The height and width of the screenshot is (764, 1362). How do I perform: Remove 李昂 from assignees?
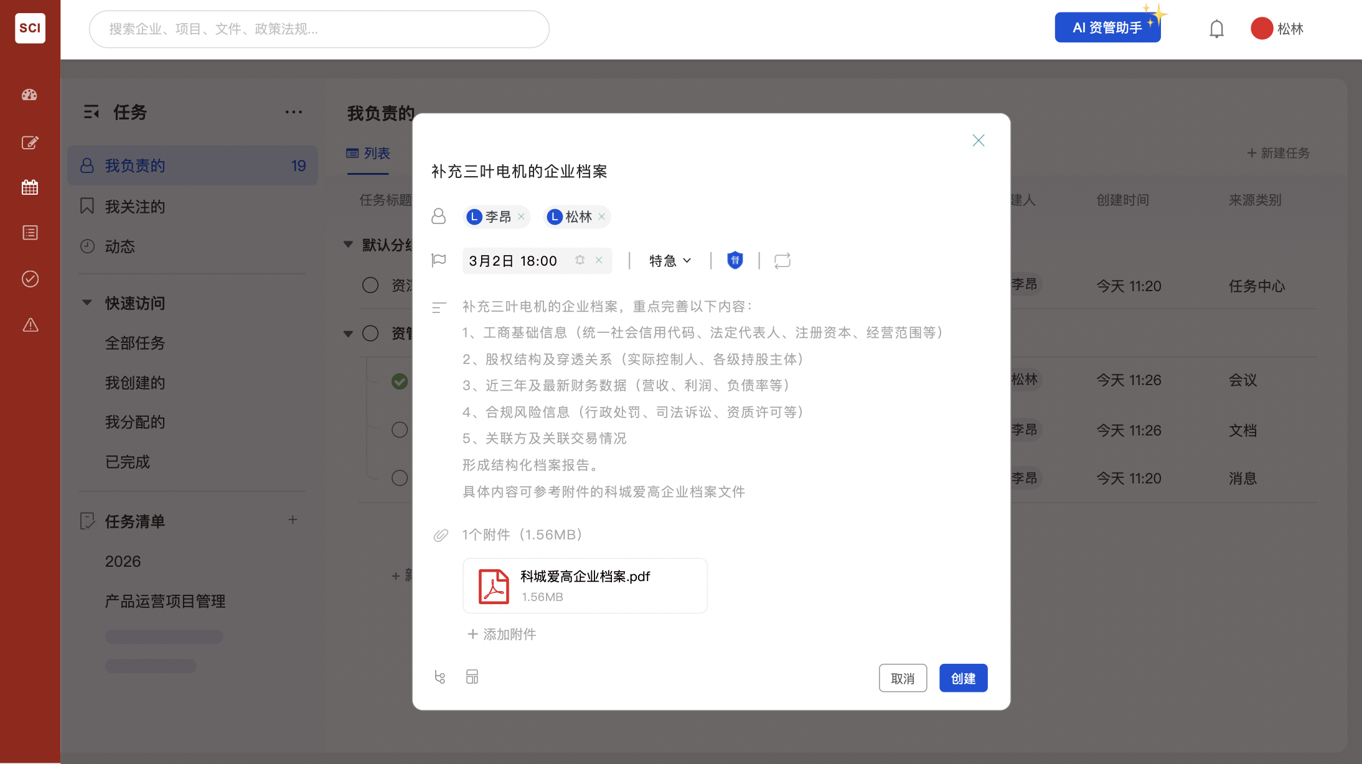[521, 217]
